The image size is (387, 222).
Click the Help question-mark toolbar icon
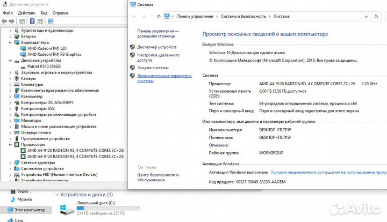(x=32, y=21)
